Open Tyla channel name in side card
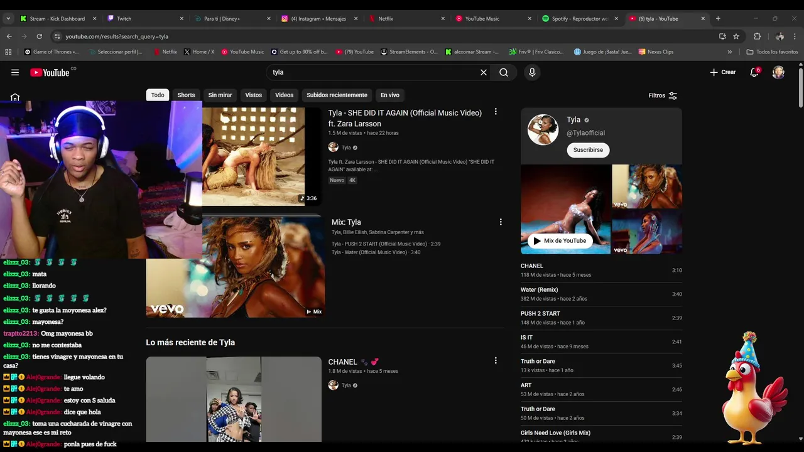Screen dimensions: 804x452 click(573, 119)
